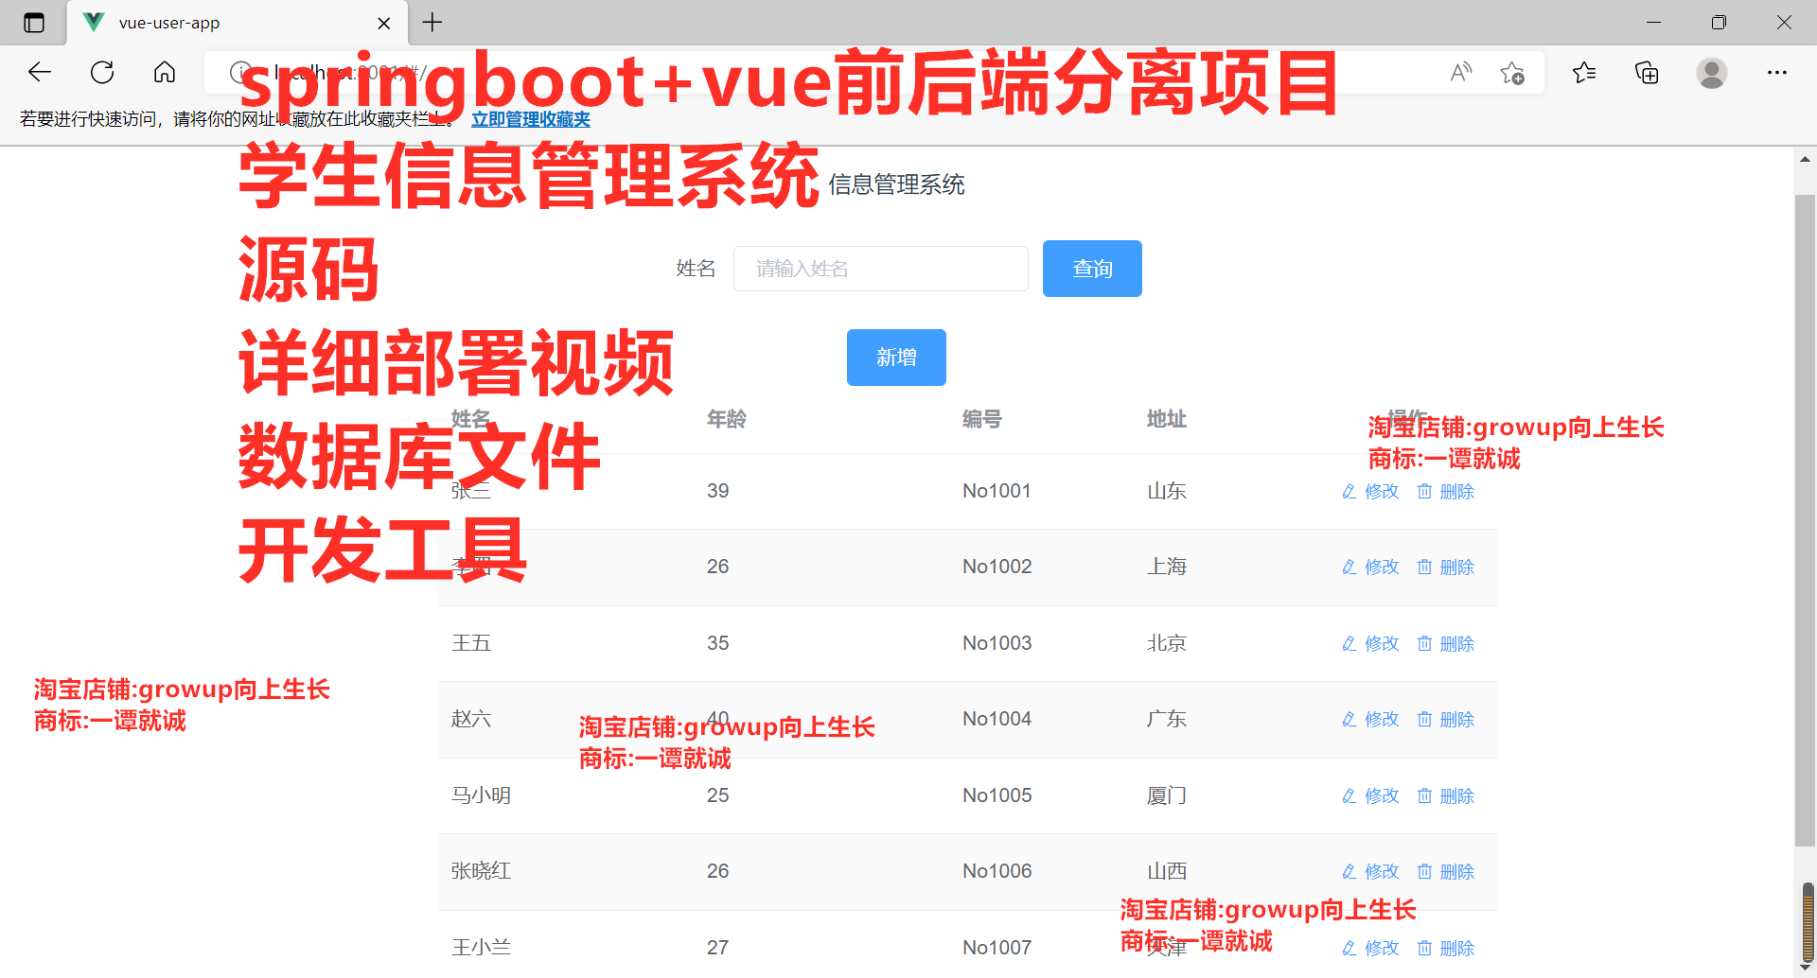Add this page to favorites via star icon

click(1511, 72)
